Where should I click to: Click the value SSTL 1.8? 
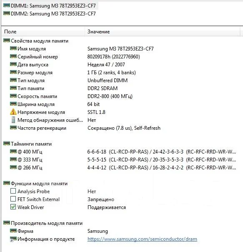[96, 112]
